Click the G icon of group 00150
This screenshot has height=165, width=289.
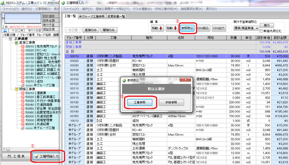click(x=23, y=78)
